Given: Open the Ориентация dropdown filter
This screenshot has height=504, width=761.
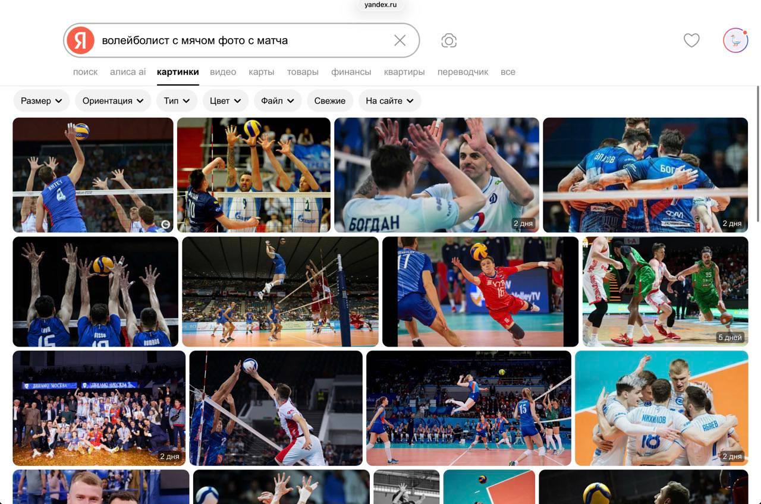Looking at the screenshot, I should [114, 101].
